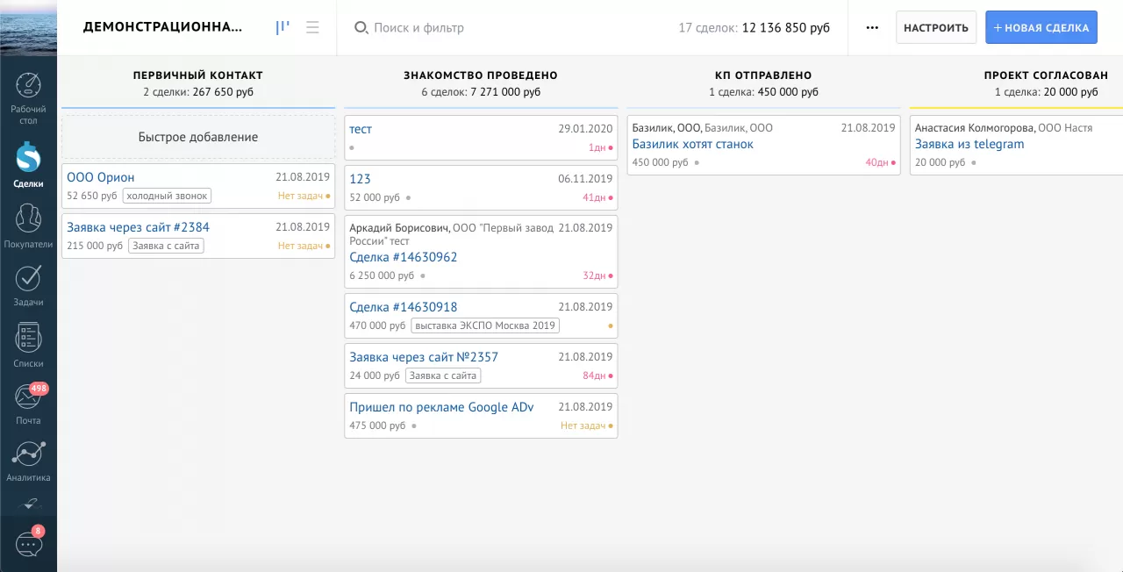Viewport: 1123px width, 572px height.
Task: Create a deal with НОВАЯ СДЕЛКА
Action: [x=1041, y=28]
